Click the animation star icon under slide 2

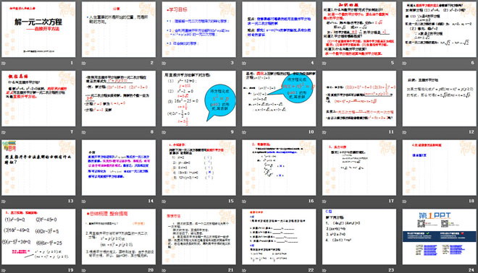coord(84,64)
